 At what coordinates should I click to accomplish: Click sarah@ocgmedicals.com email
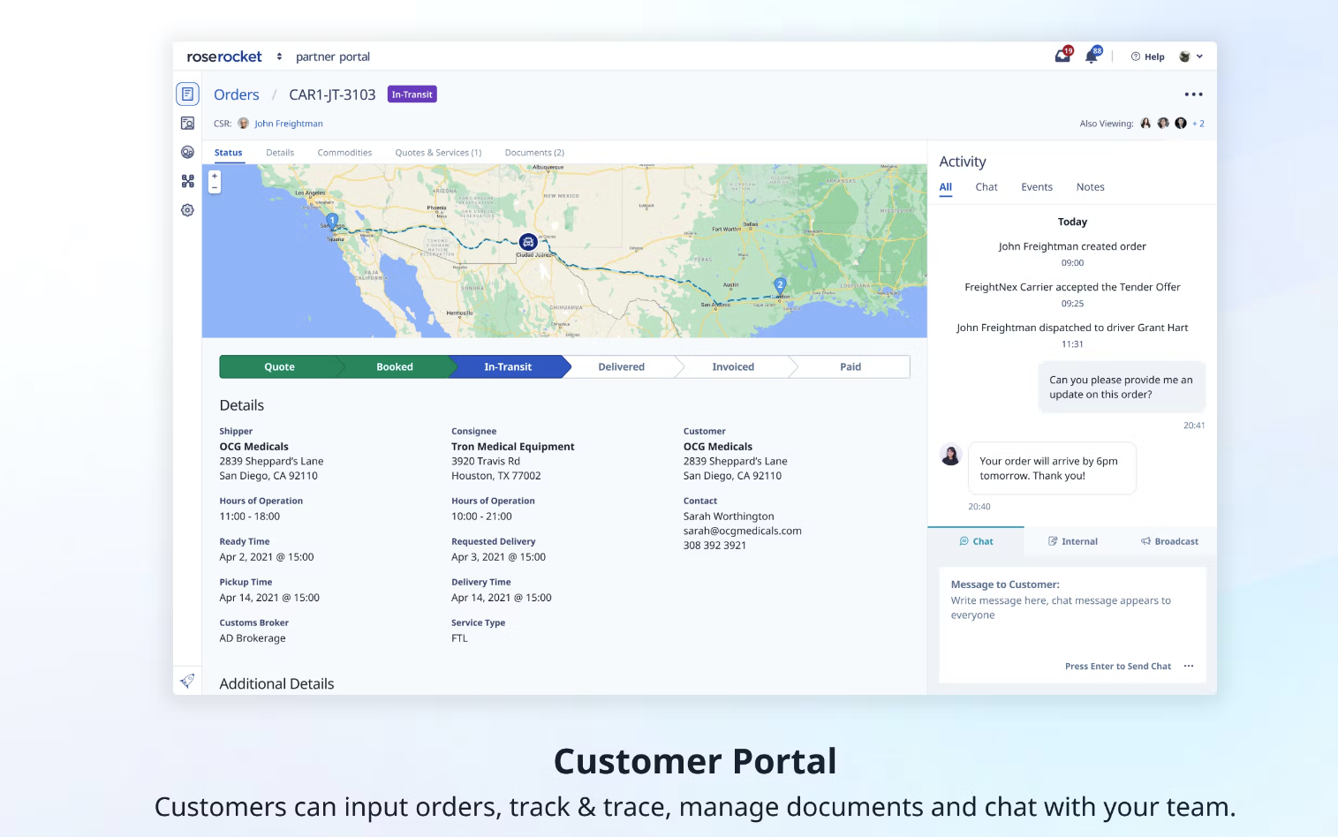click(x=742, y=531)
